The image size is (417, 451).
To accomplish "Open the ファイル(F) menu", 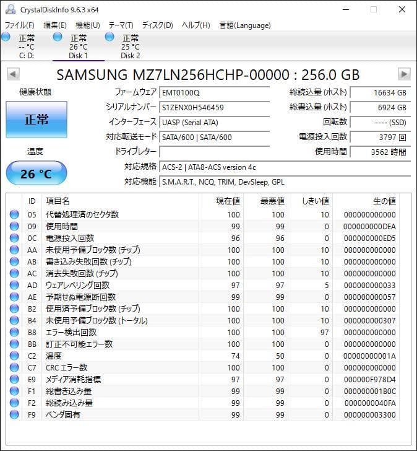I will tap(20, 25).
